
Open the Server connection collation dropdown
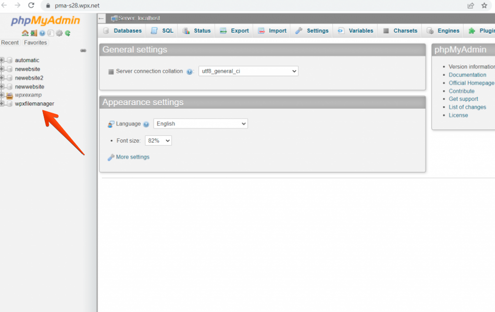(248, 71)
